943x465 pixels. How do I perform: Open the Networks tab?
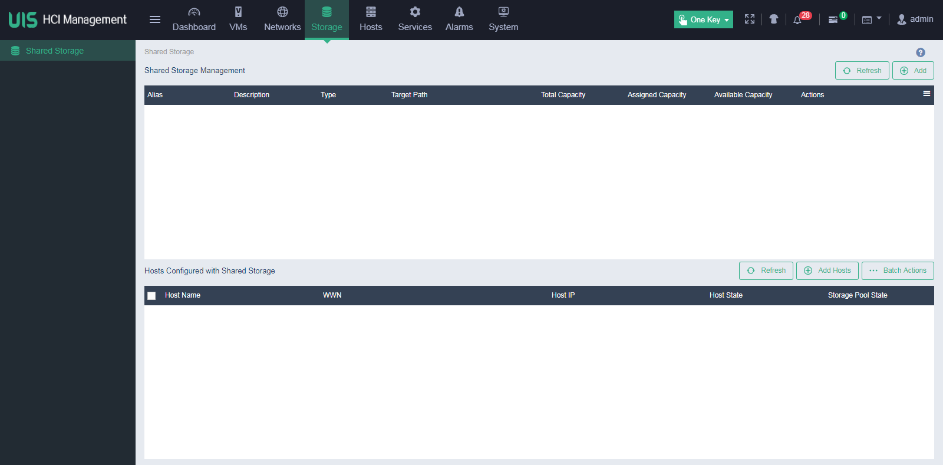point(282,19)
